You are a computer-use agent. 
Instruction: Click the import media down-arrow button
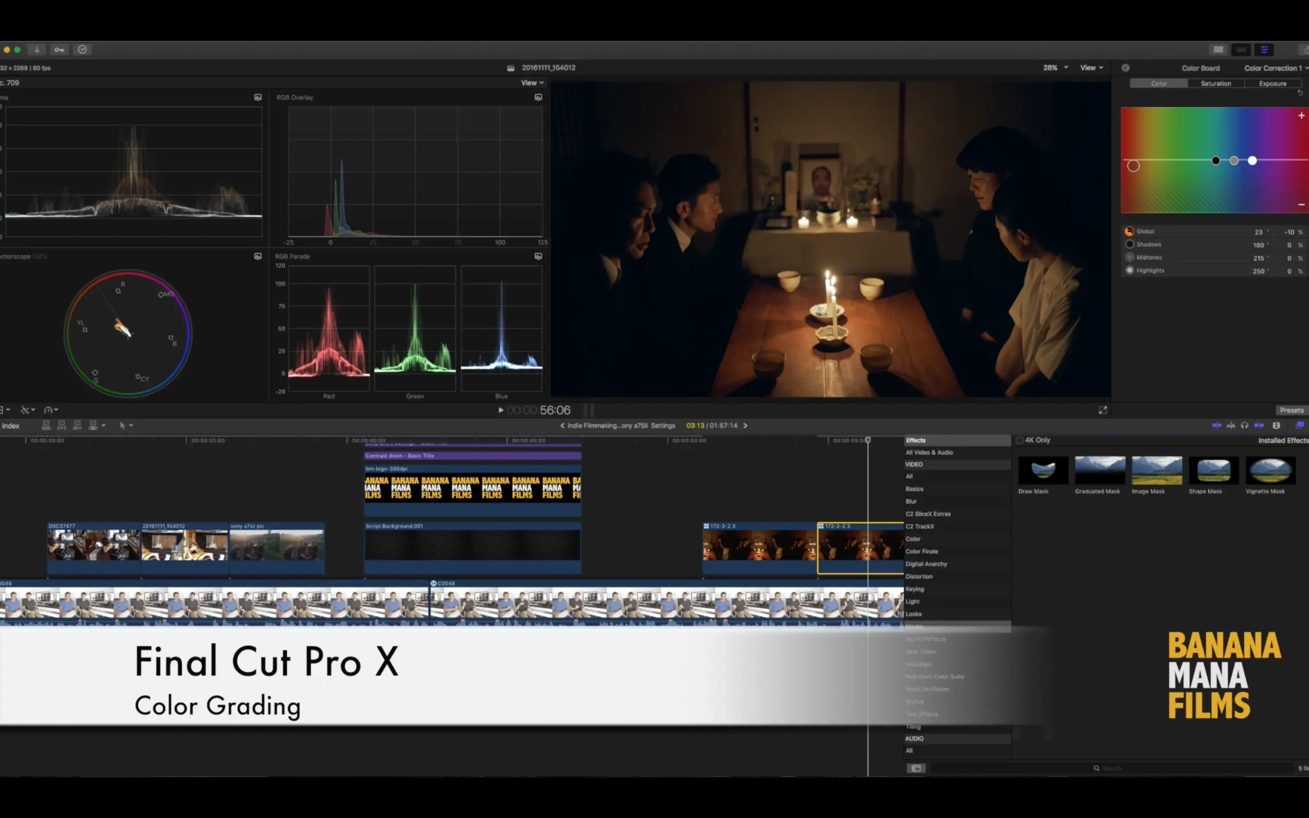coord(37,50)
